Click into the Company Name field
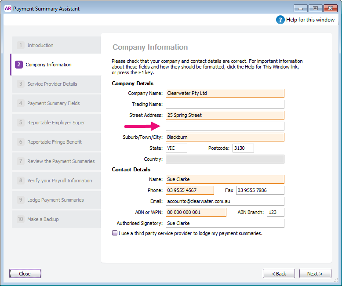This screenshot has height=286, width=342. click(x=225, y=93)
